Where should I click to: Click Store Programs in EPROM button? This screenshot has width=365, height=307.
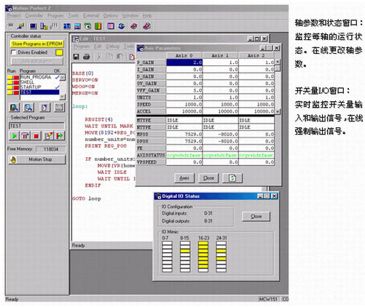[37, 44]
